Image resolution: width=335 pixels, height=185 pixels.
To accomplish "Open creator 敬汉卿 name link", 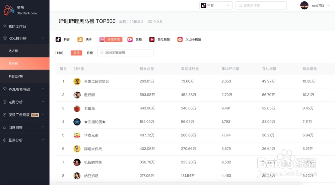I will pos(89,95).
